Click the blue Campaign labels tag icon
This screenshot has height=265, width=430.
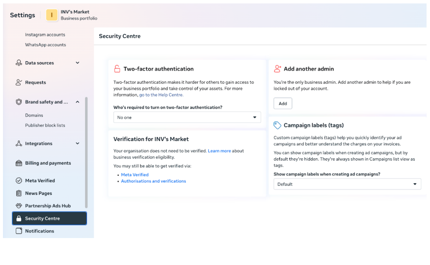click(x=277, y=125)
